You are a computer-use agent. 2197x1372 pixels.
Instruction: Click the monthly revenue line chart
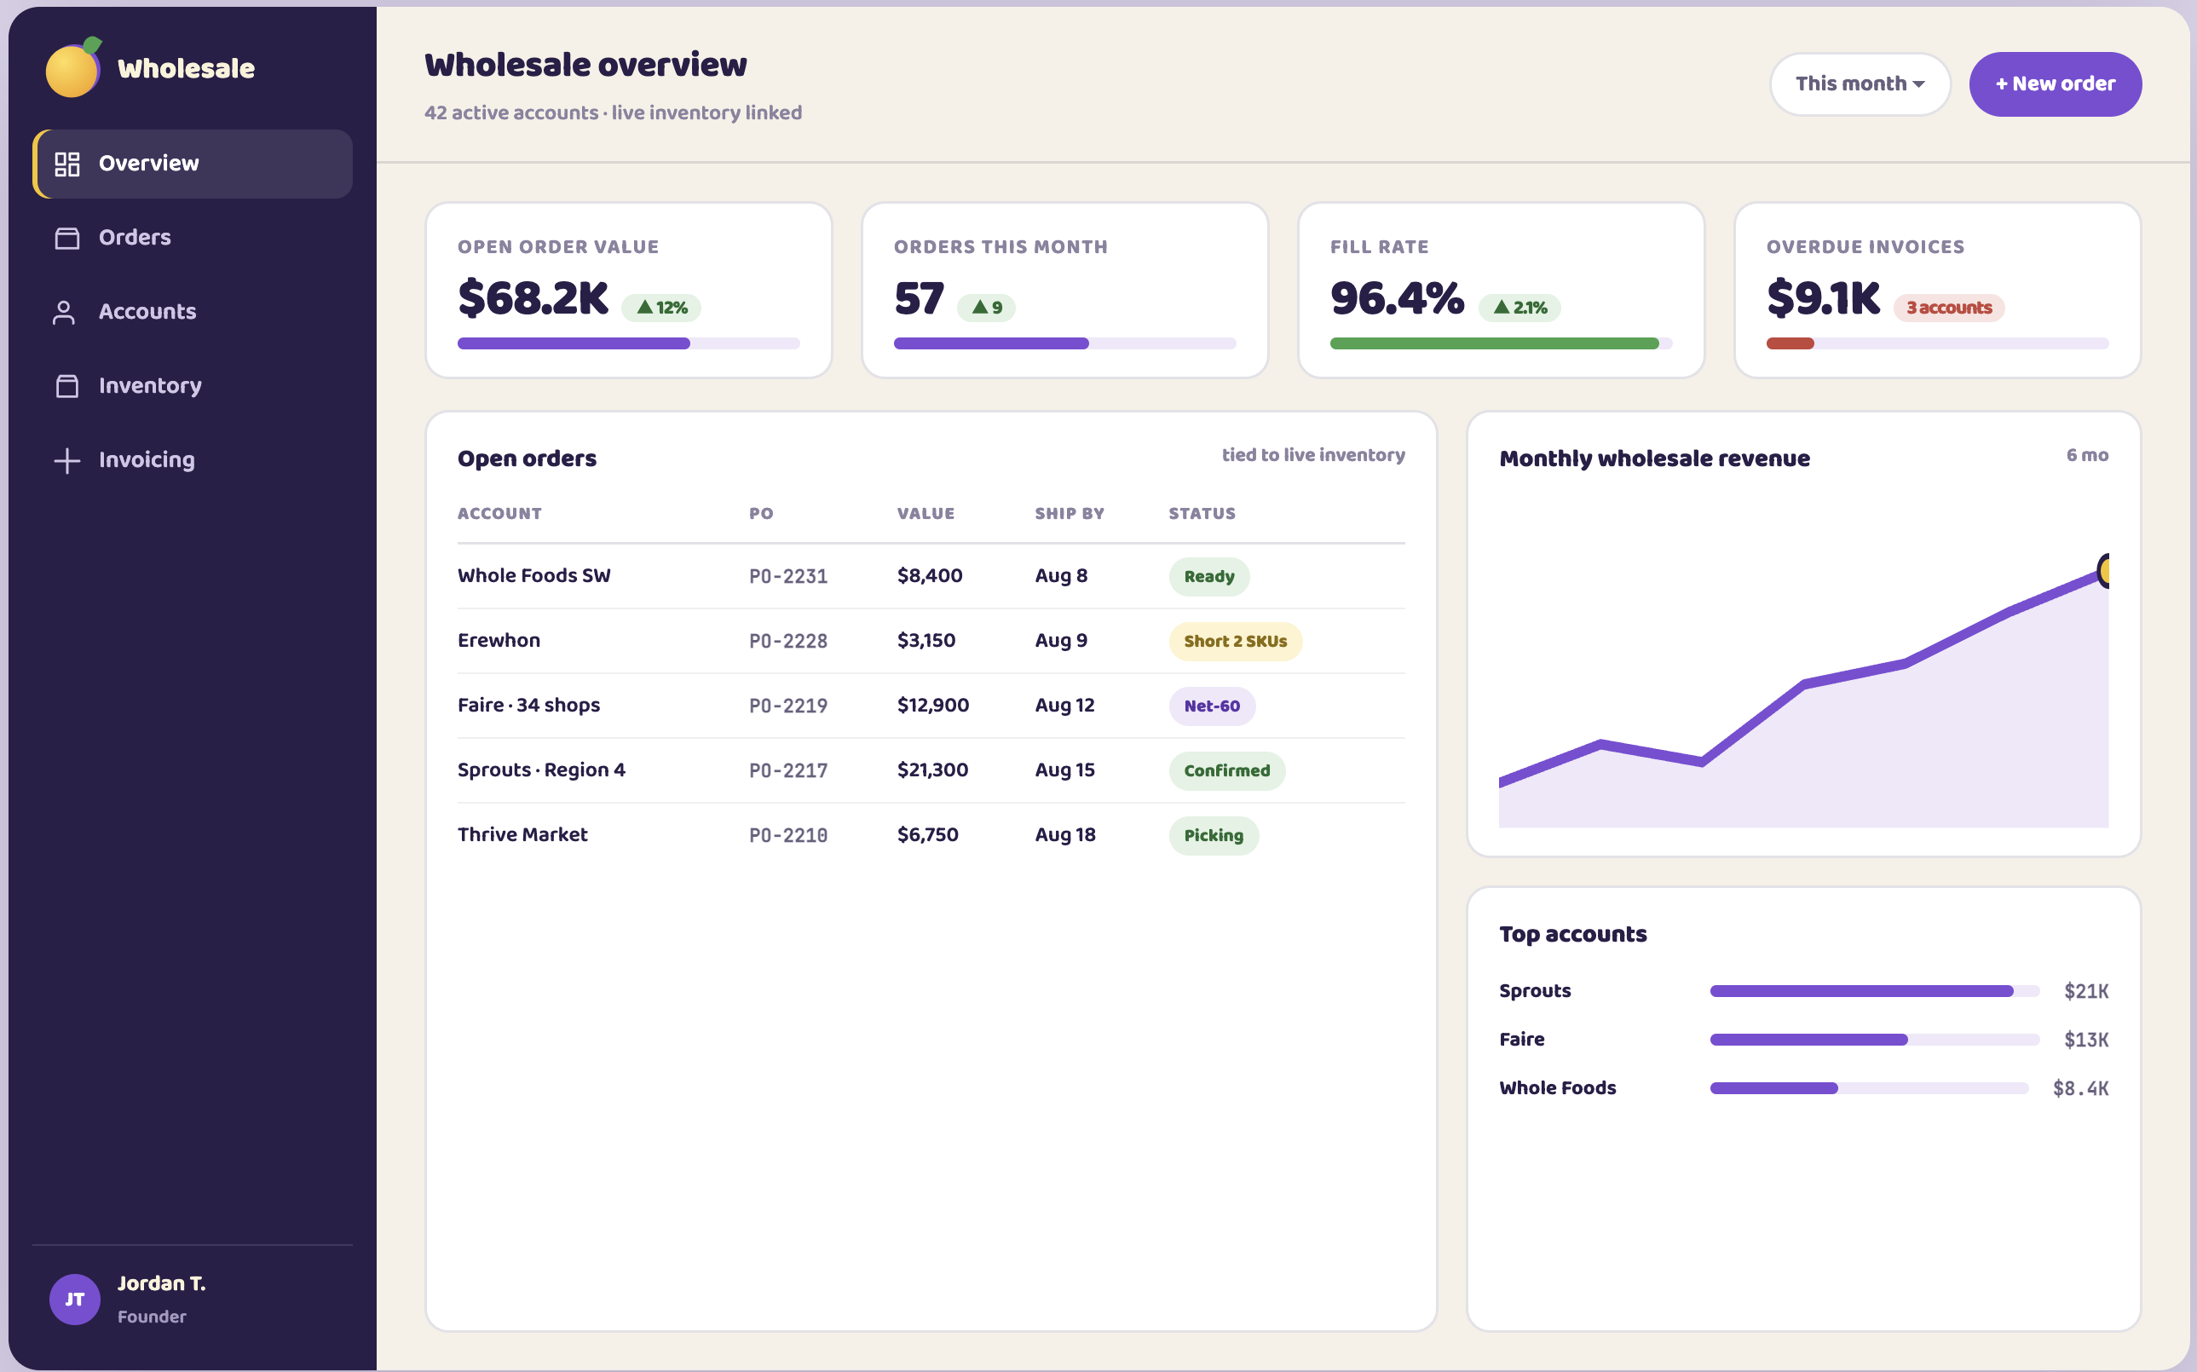pyautogui.click(x=1803, y=689)
